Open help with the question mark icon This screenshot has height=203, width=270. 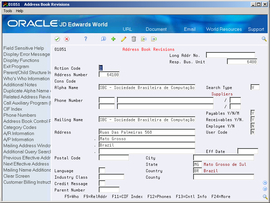click(x=86, y=39)
